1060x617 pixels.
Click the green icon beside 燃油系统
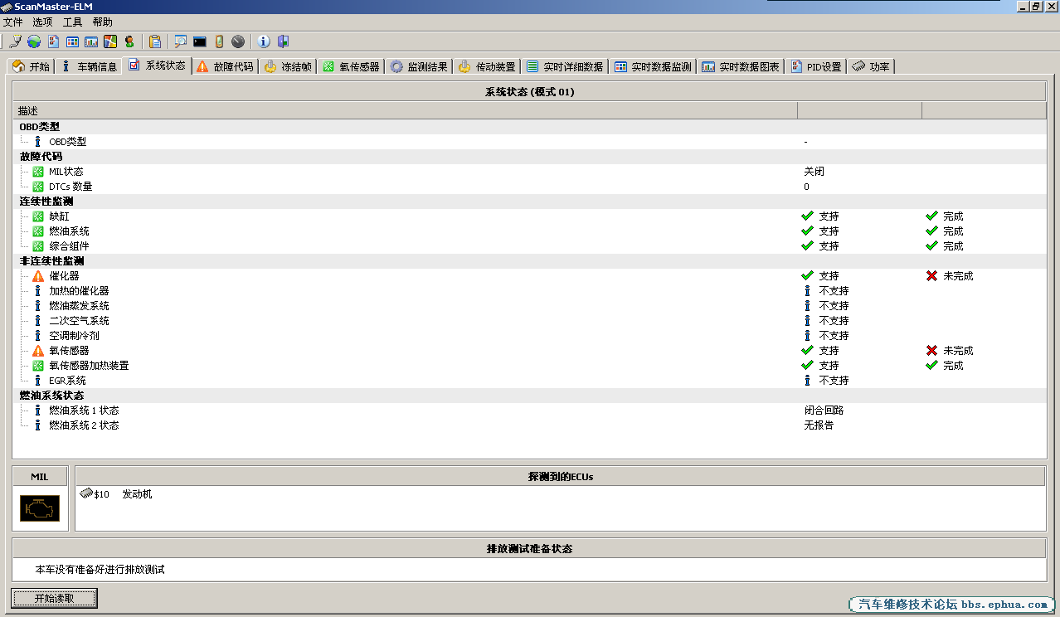coord(38,231)
